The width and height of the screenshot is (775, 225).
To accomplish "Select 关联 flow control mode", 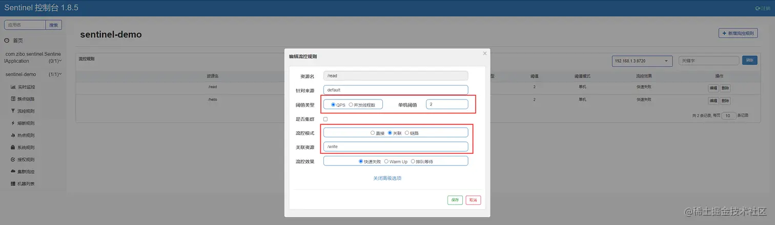I will (390, 133).
